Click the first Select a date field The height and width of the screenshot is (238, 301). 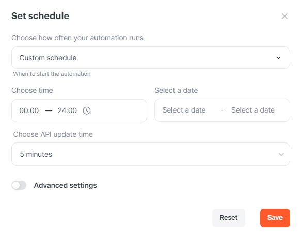(x=184, y=110)
